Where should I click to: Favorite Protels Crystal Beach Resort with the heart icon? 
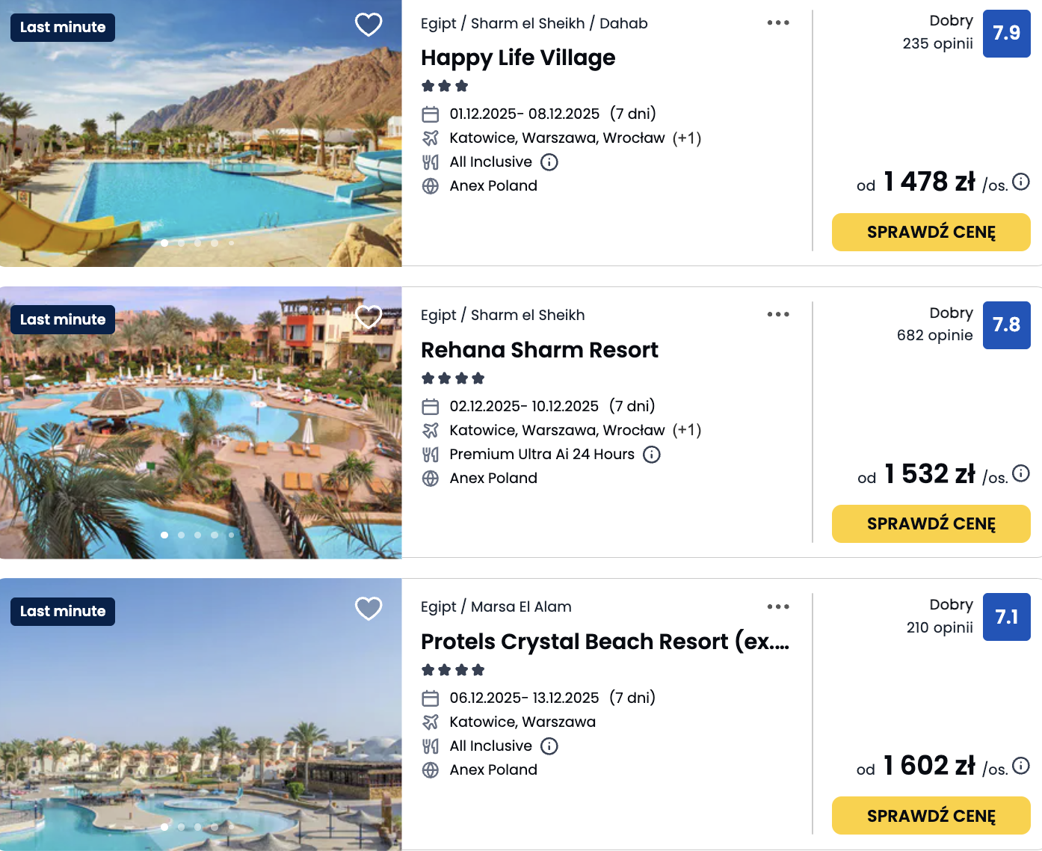[368, 609]
